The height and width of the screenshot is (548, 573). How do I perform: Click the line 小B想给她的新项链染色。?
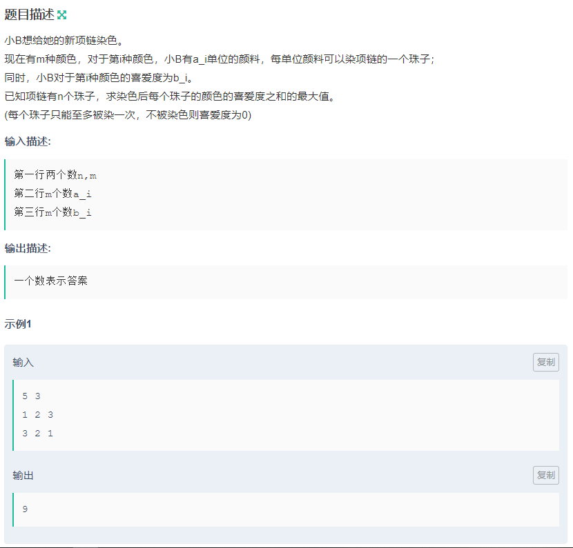pos(64,40)
